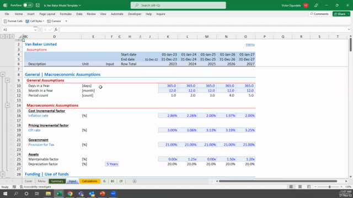Open the Home tab
353x198 pixels.
pyautogui.click(x=19, y=14)
